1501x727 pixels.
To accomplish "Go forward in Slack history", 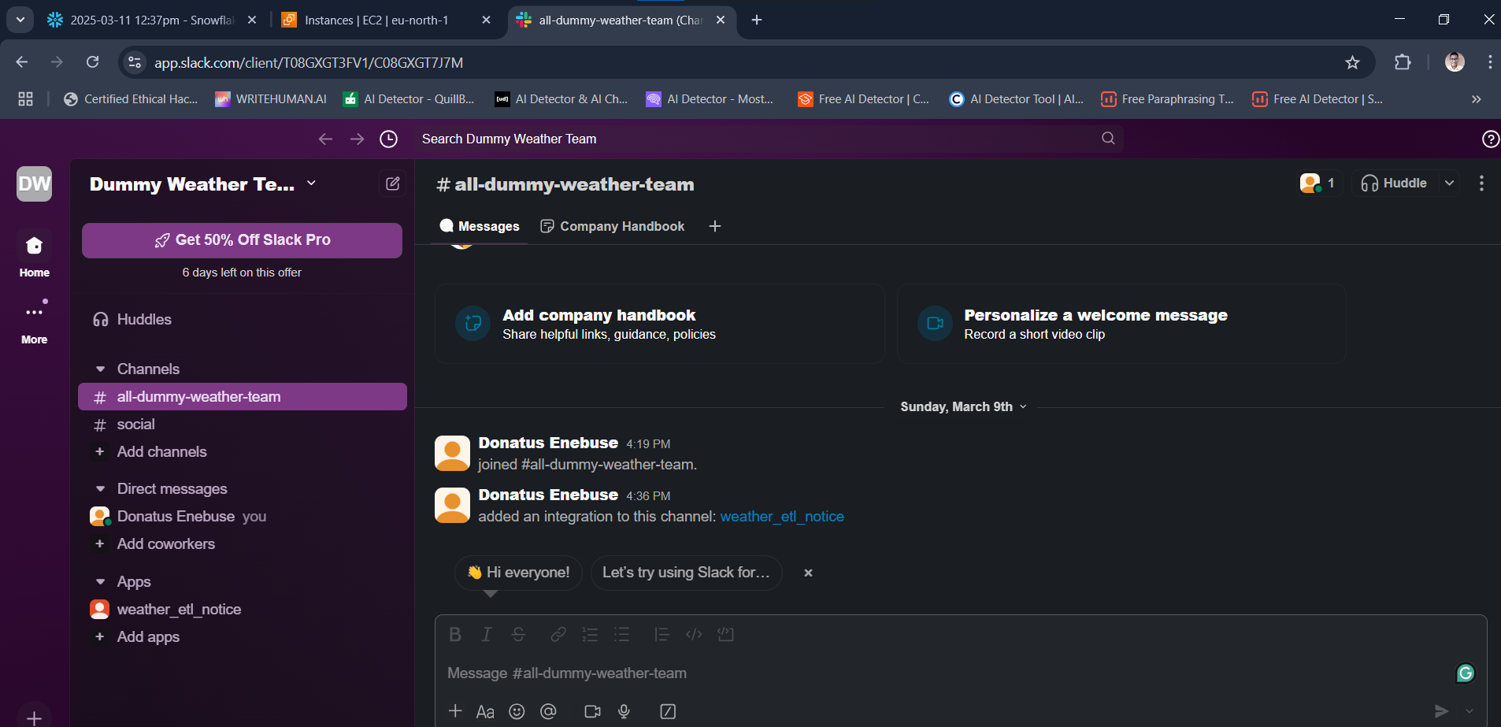I will tap(357, 139).
